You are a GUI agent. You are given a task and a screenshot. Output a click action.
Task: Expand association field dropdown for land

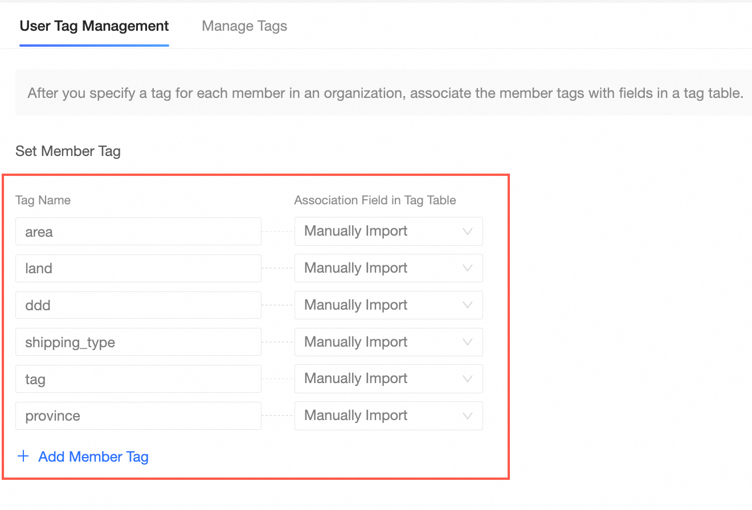click(x=387, y=268)
